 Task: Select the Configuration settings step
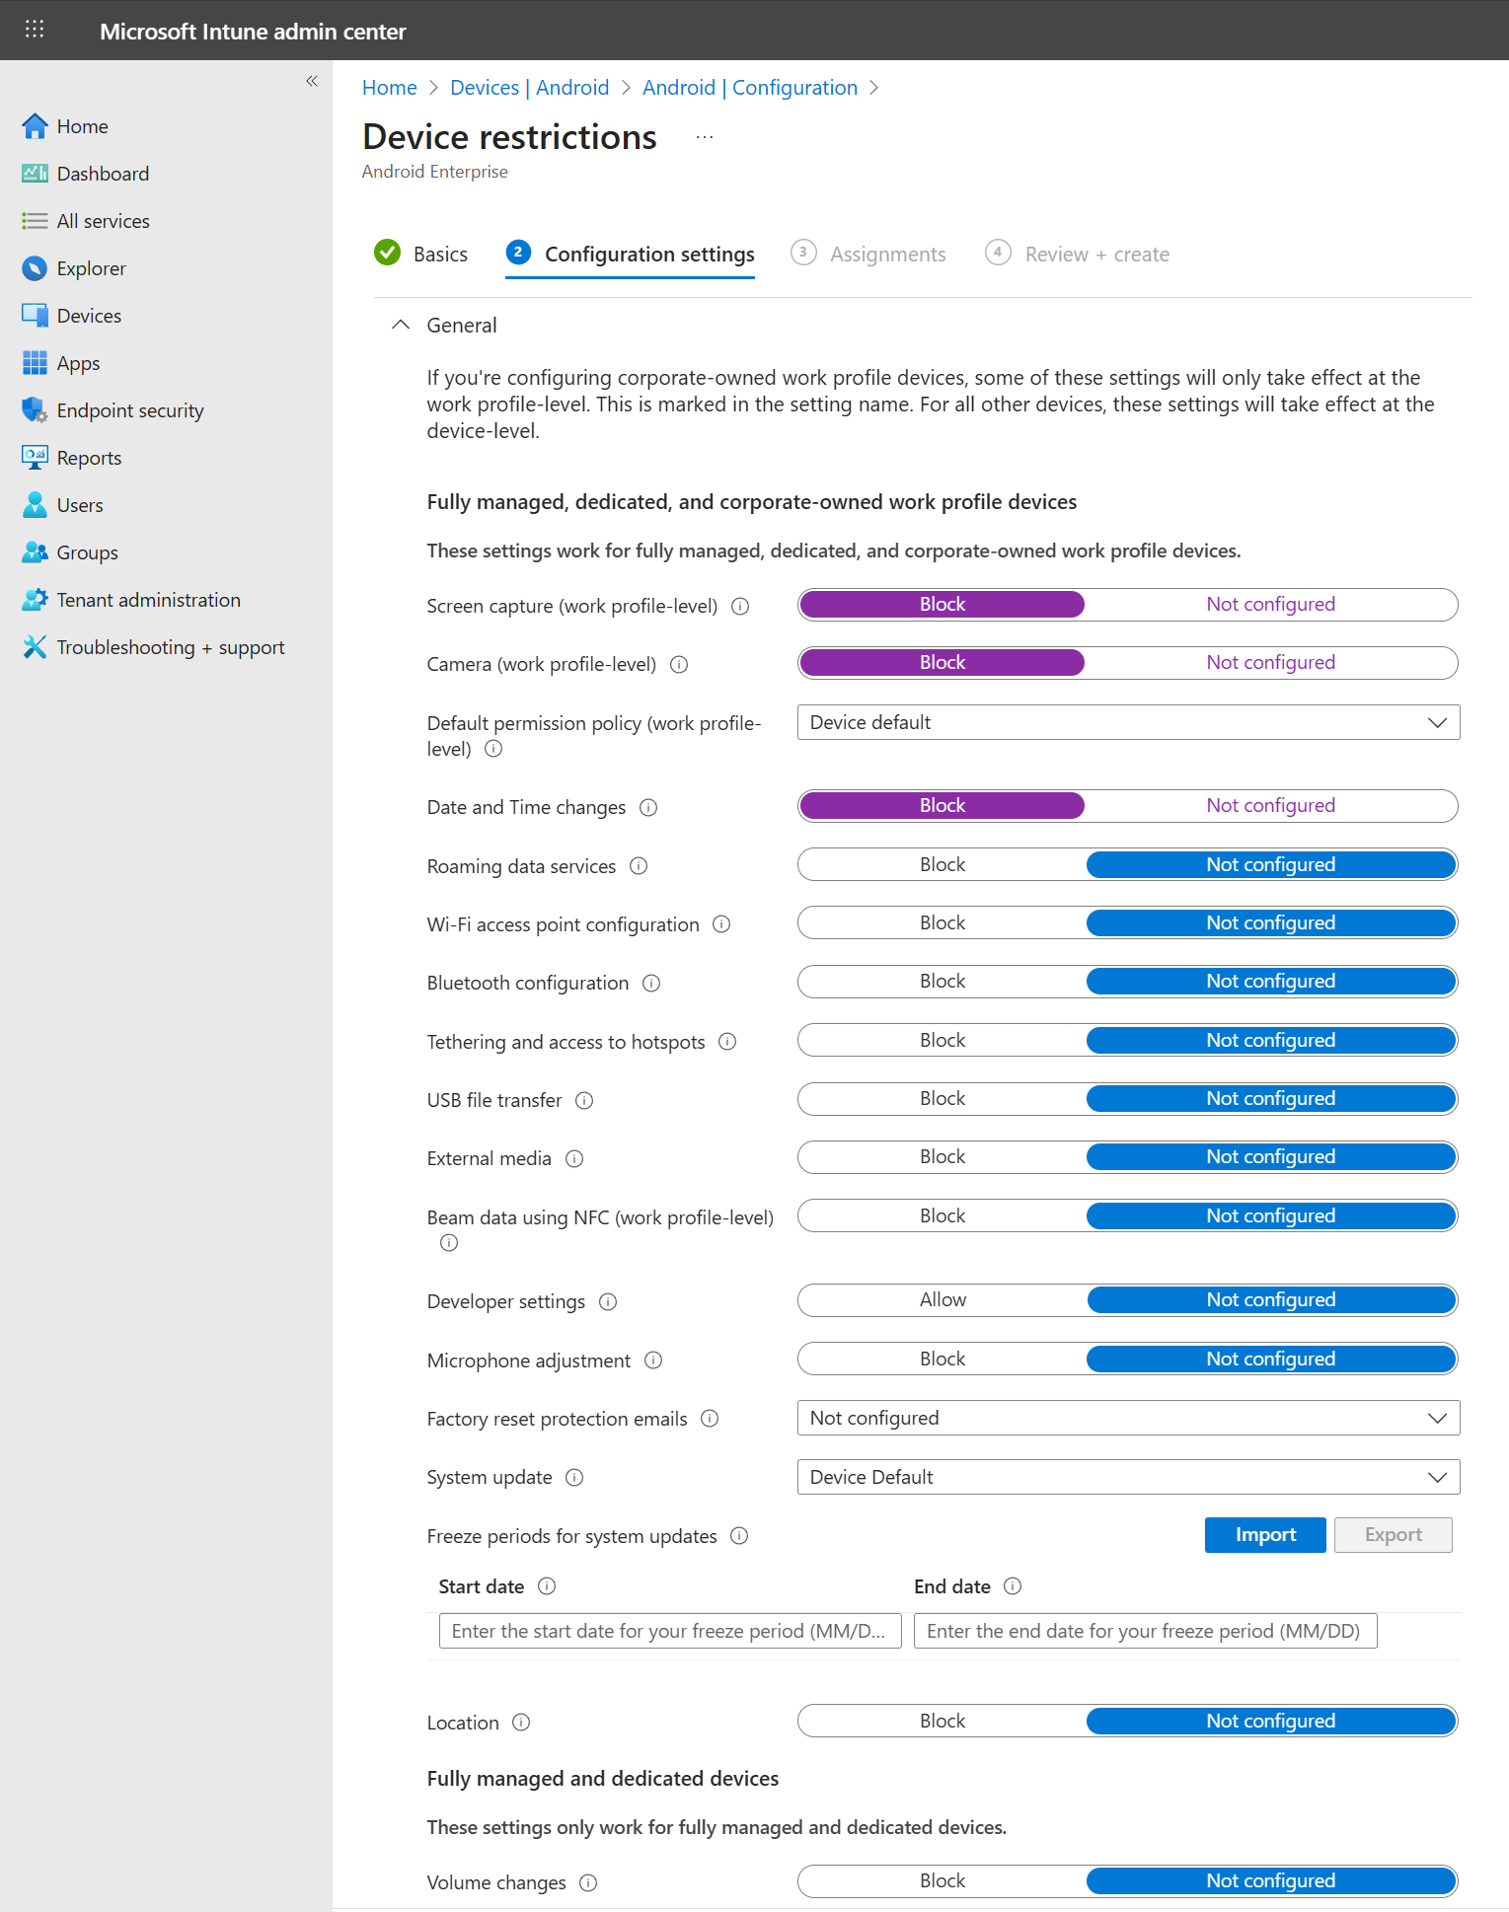tap(630, 255)
